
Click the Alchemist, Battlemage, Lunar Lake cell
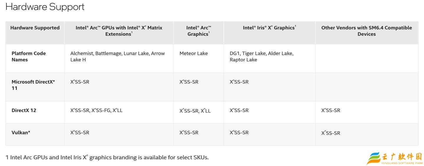pyautogui.click(x=117, y=56)
